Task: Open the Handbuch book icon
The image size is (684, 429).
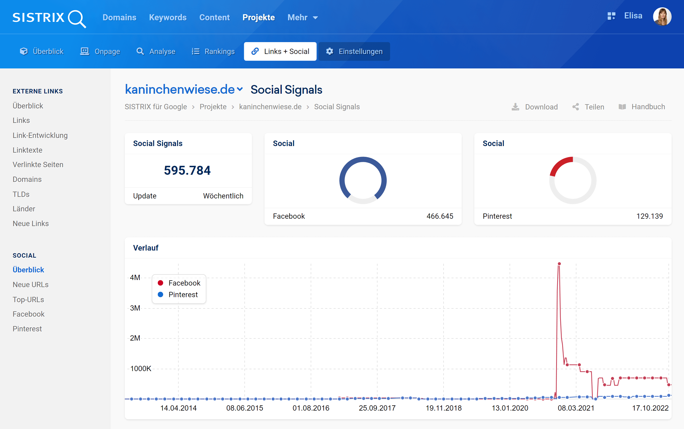Action: (622, 107)
